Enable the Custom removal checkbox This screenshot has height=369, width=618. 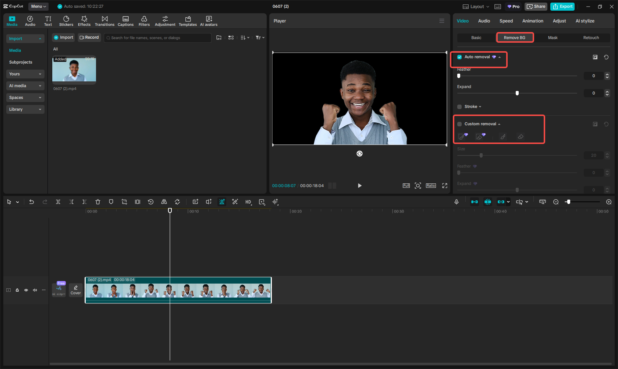tap(459, 124)
